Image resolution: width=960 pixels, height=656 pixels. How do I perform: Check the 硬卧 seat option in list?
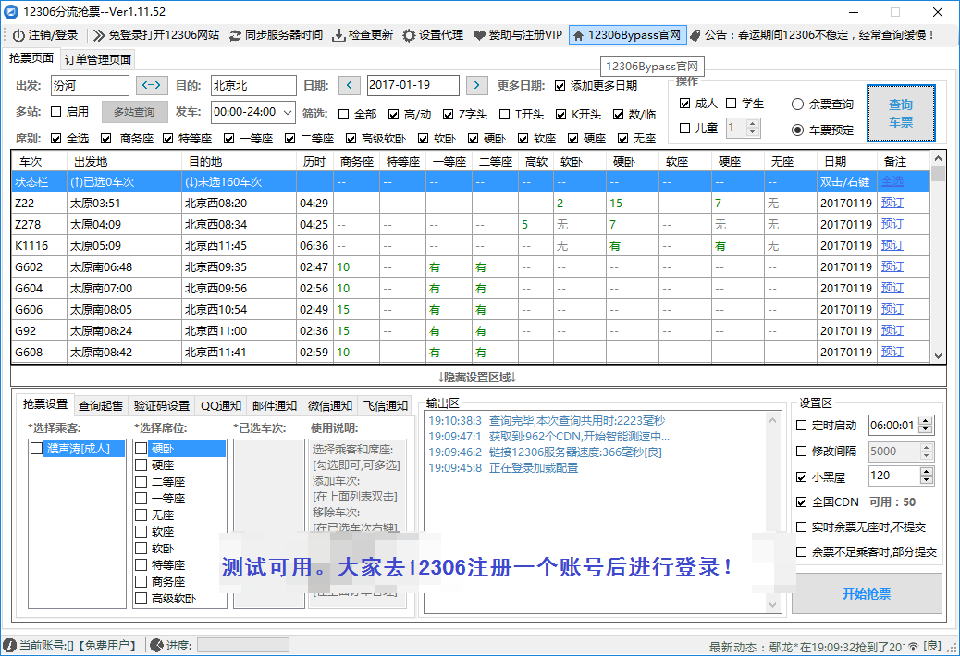(x=142, y=449)
